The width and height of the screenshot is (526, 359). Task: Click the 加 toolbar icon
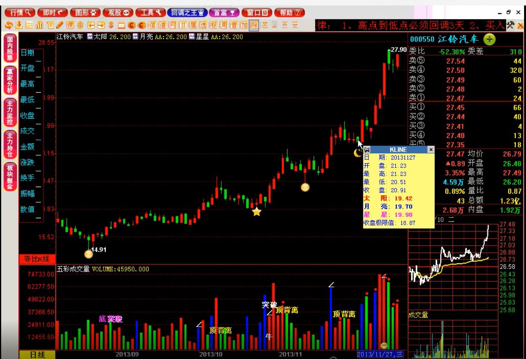244,25
